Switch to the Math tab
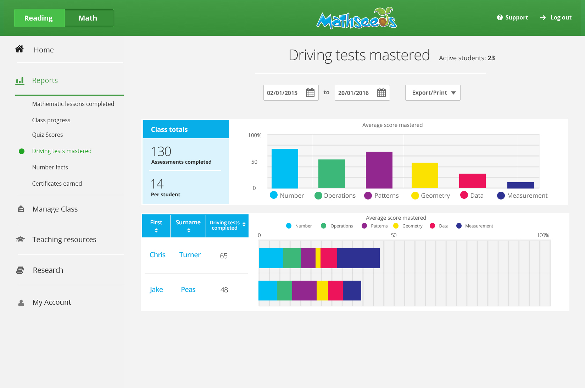The image size is (585, 388). [x=88, y=18]
